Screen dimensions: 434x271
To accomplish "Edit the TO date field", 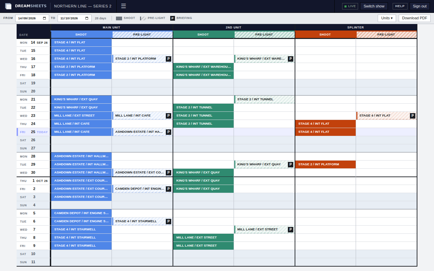I will point(75,18).
